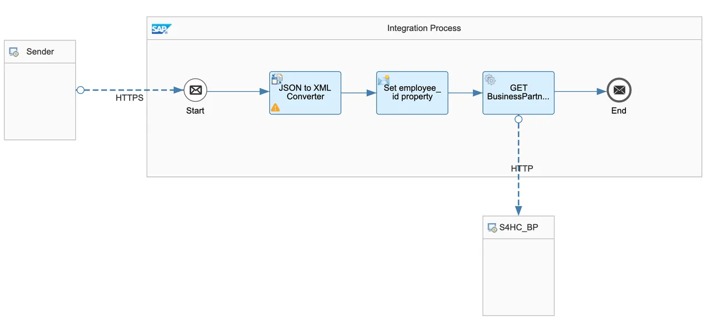Select the End message event
The width and height of the screenshot is (709, 331).
pos(619,90)
